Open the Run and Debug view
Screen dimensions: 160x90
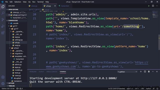point(3,26)
